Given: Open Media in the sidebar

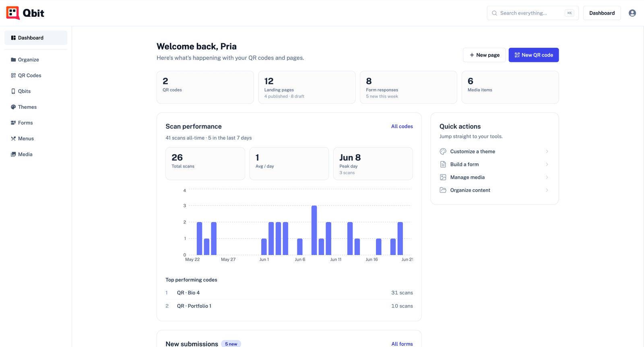Looking at the screenshot, I should click(x=36, y=154).
